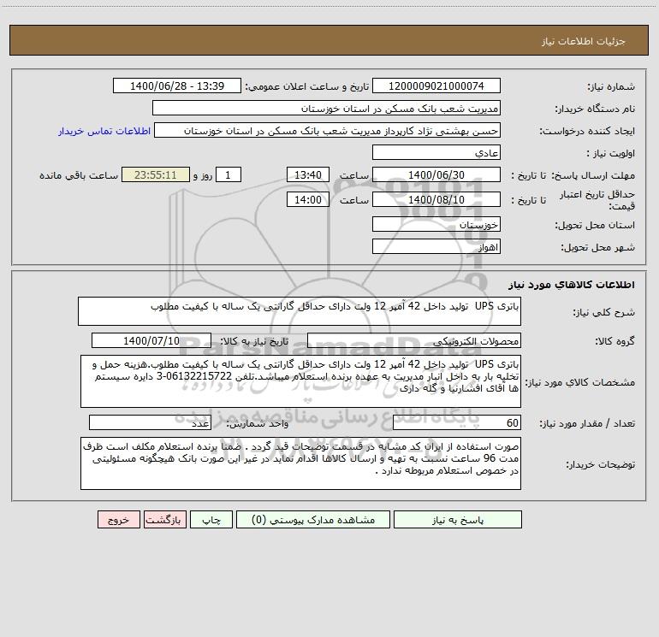Click the response deadline time 13:40
The image size is (659, 637).
(307, 174)
